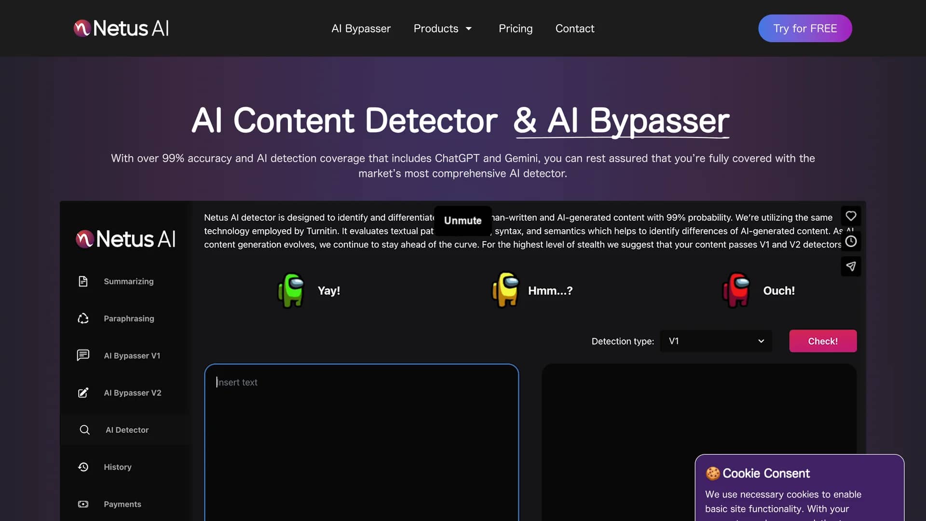Click the clock icon beside description

[851, 241]
